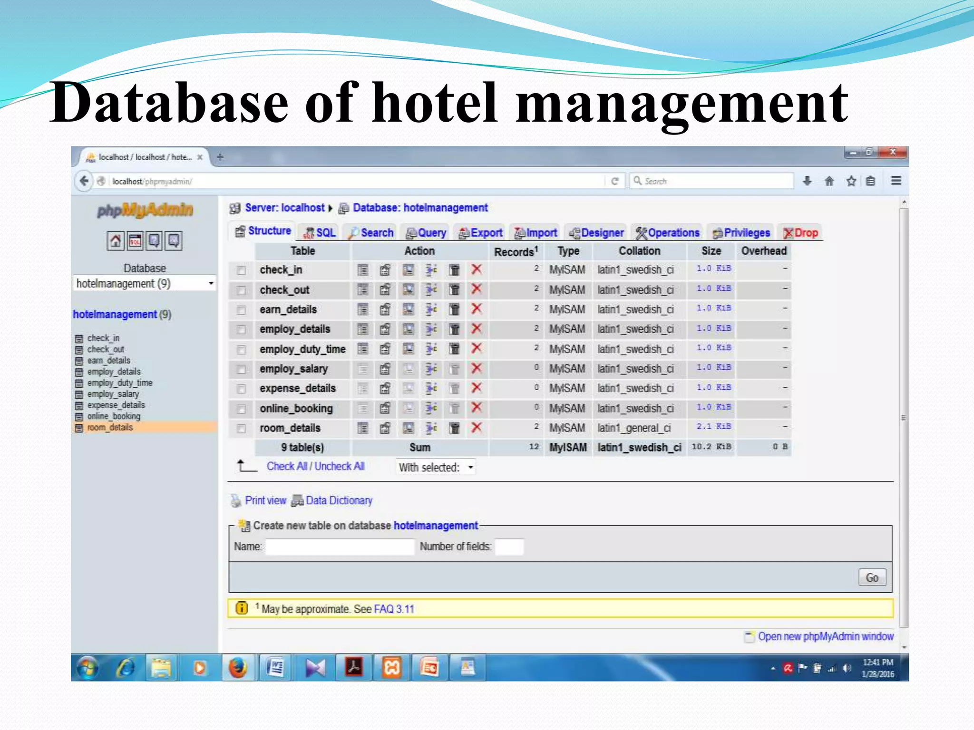Open the Designer tab
This screenshot has height=730, width=974.
coord(596,232)
